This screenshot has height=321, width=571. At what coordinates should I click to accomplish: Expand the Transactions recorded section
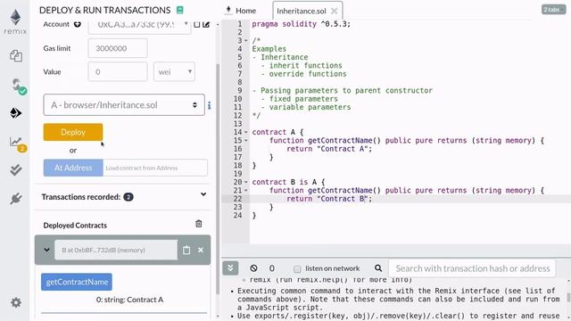click(x=203, y=194)
